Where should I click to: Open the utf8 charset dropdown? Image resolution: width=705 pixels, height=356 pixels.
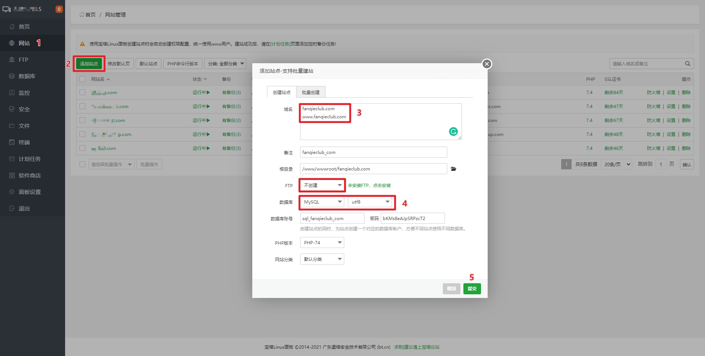(370, 202)
